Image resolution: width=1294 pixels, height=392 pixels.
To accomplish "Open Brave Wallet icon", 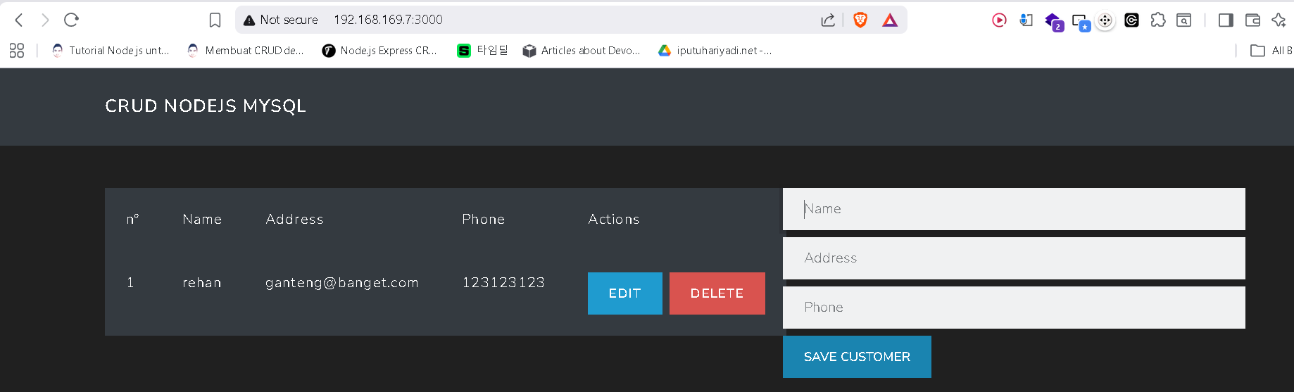I will tap(1252, 20).
